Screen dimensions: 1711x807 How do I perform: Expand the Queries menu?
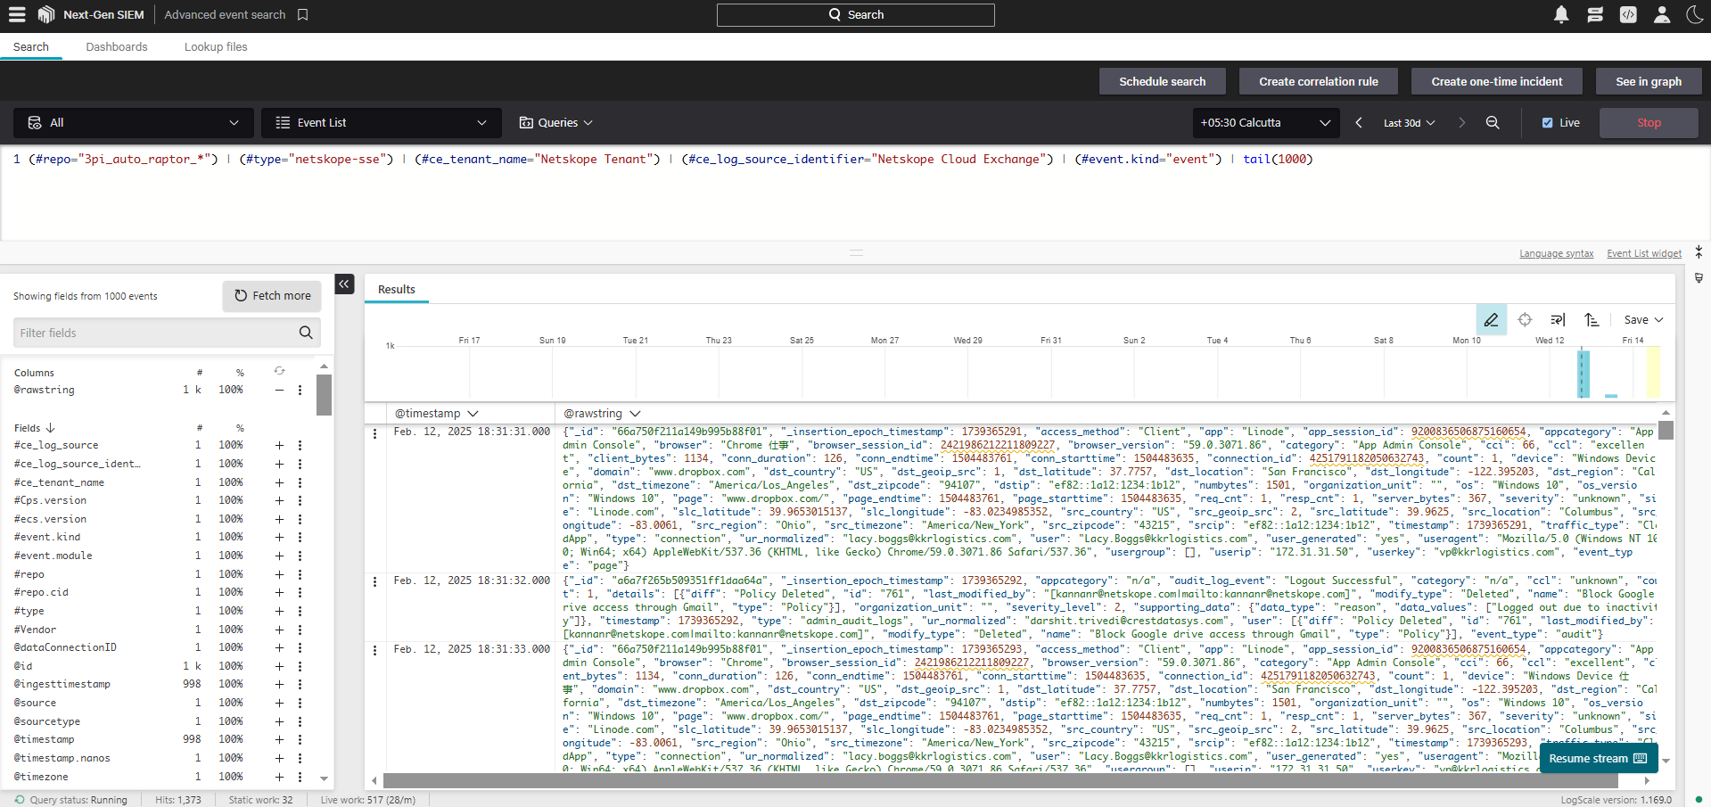tap(555, 123)
